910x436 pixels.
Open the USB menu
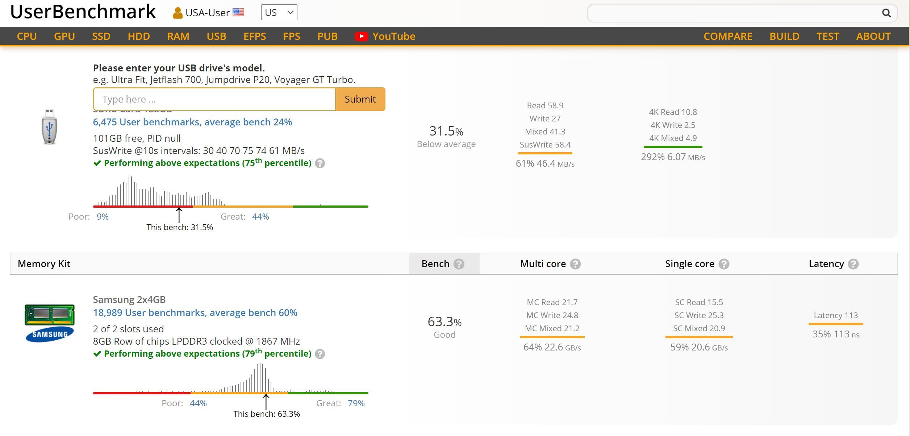[216, 36]
